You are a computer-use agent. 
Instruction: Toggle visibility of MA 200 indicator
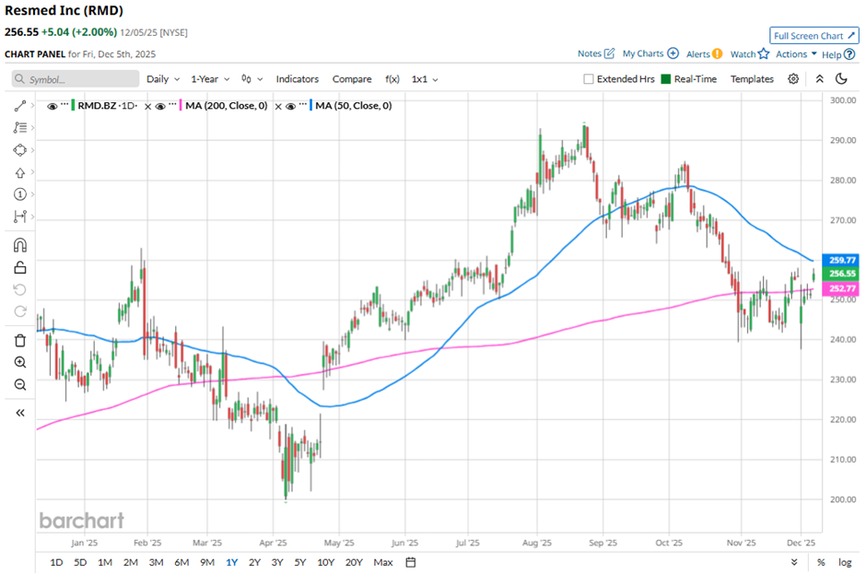[160, 106]
